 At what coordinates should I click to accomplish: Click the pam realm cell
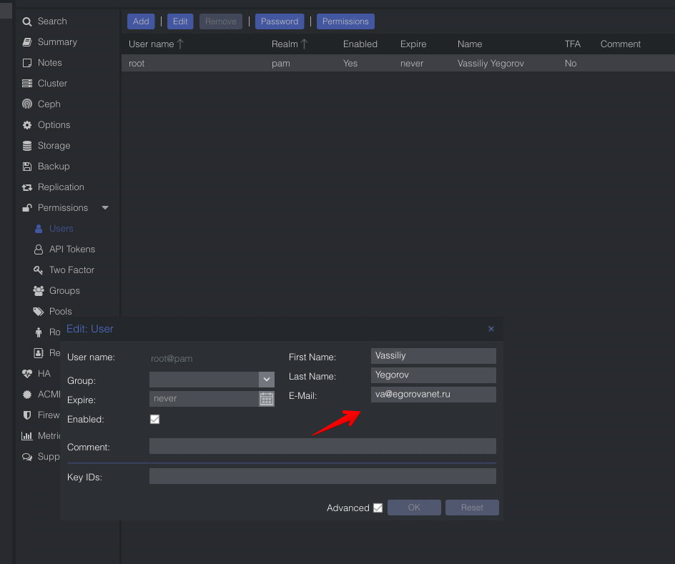281,63
